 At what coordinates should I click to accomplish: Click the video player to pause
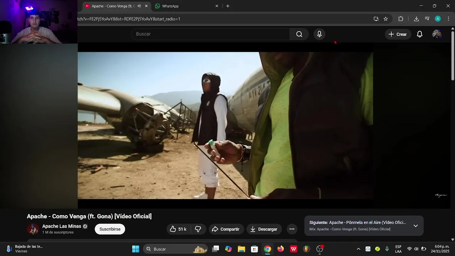pos(225,126)
